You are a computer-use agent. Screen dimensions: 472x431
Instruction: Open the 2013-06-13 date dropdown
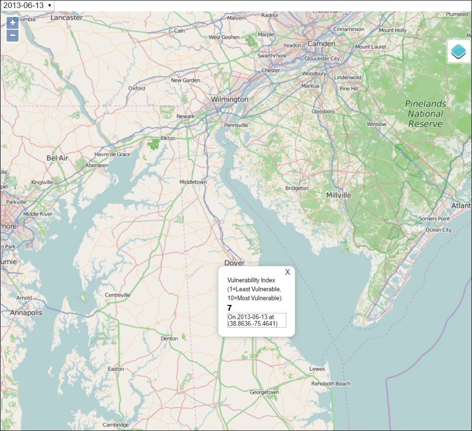[27, 5]
